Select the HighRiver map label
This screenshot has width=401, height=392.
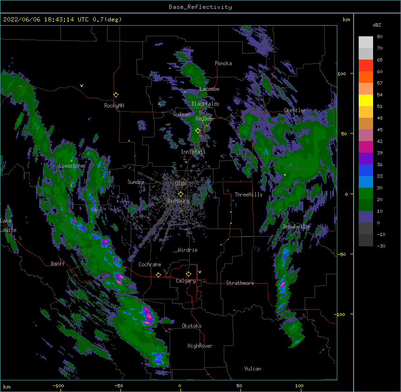coord(200,346)
